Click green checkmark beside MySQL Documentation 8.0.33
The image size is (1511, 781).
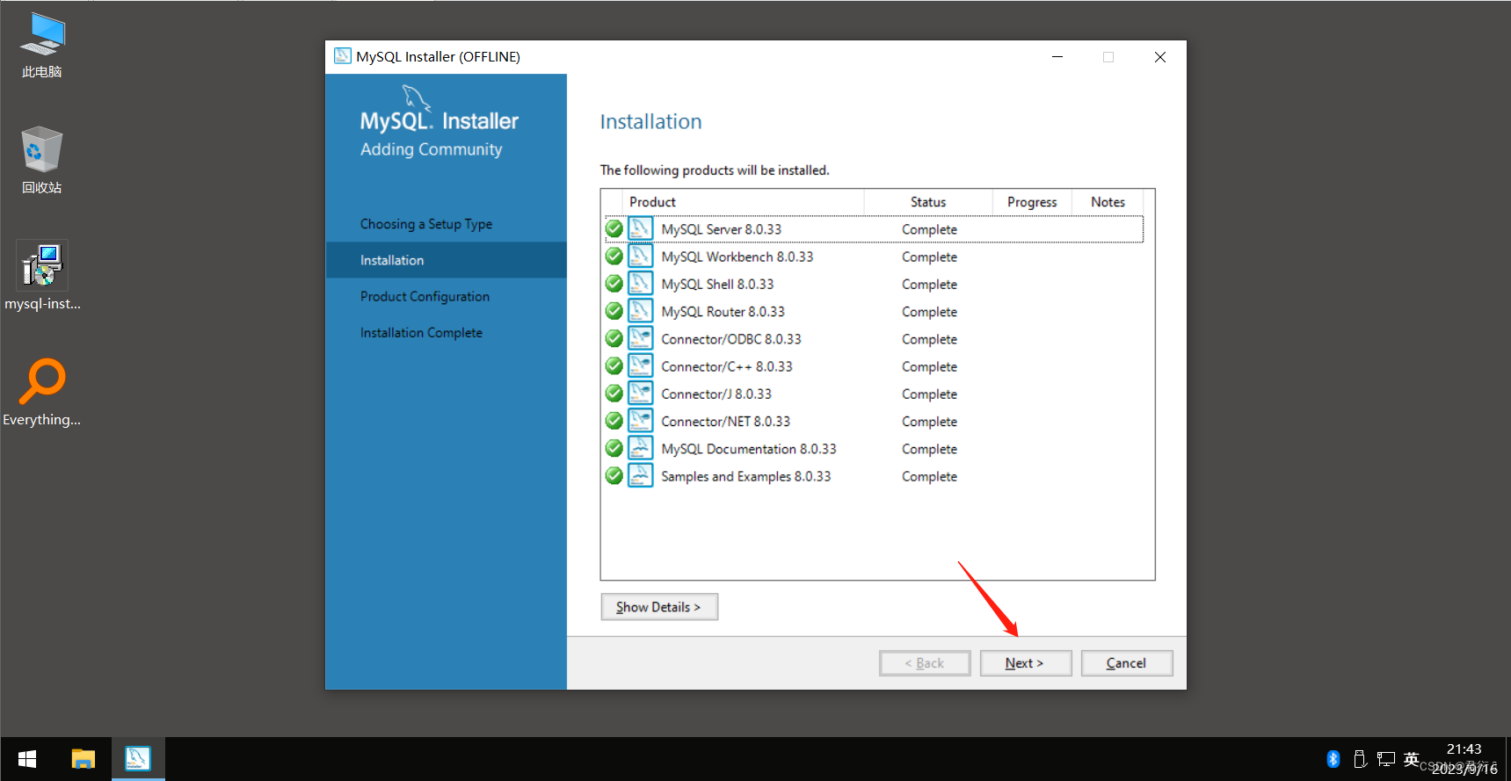pyautogui.click(x=614, y=448)
